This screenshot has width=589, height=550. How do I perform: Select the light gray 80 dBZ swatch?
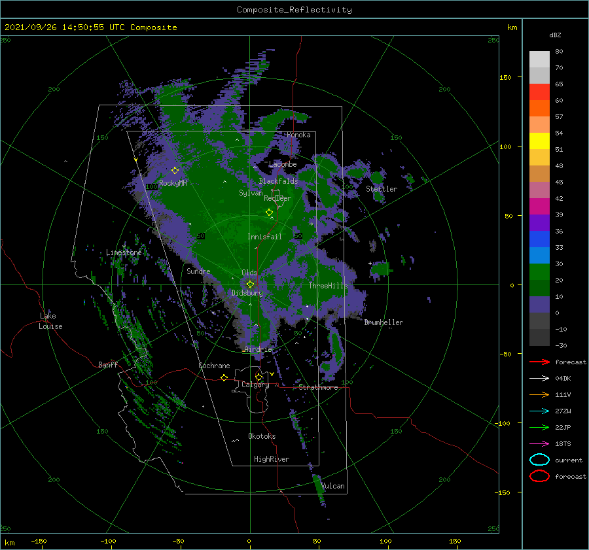point(539,60)
